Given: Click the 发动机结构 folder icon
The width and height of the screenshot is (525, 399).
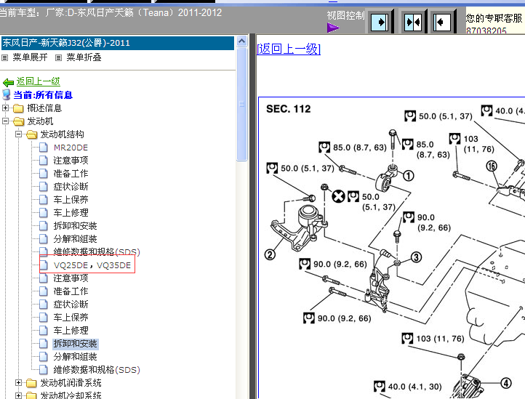Looking at the screenshot, I should (x=31, y=134).
